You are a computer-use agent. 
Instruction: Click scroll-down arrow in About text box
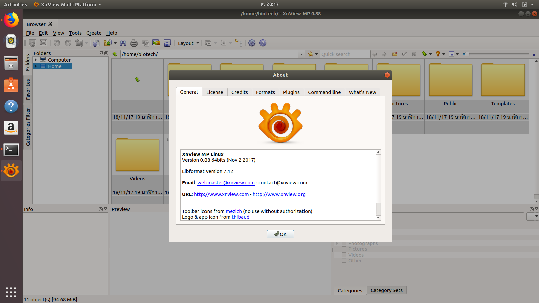[378, 218]
